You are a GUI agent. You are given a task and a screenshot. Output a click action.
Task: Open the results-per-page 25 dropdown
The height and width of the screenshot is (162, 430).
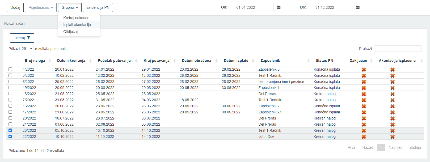(27, 49)
